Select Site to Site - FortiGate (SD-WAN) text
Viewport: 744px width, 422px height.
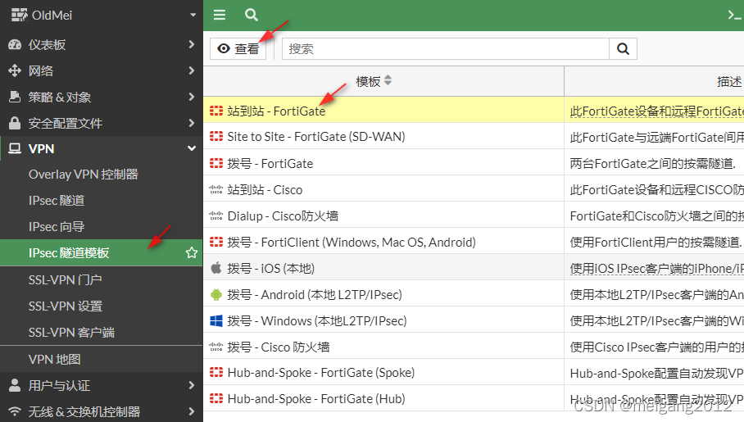tap(316, 137)
